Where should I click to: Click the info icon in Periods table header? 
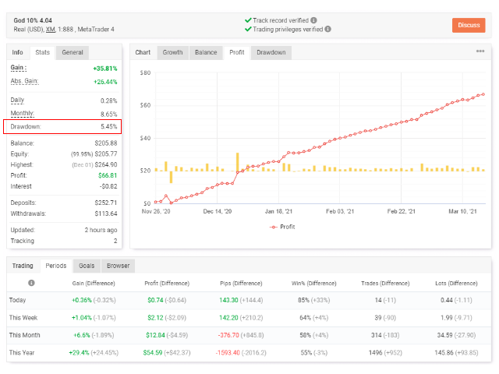pyautogui.click(x=31, y=284)
